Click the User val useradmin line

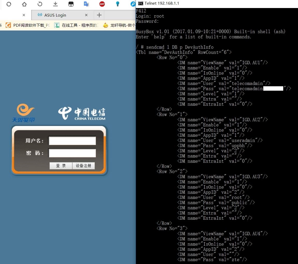pos(220,140)
